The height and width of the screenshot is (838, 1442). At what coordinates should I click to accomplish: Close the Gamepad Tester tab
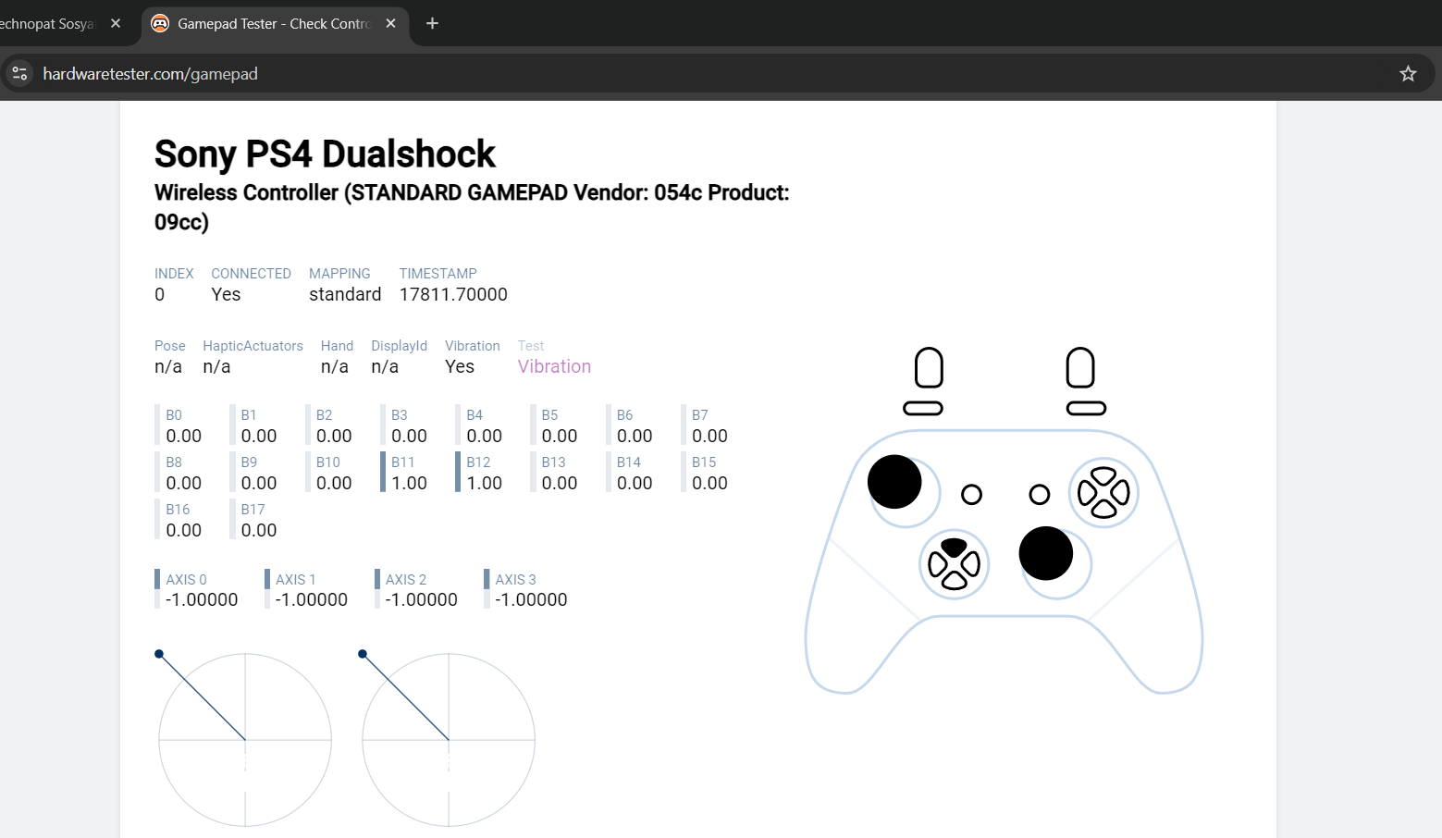(x=391, y=23)
